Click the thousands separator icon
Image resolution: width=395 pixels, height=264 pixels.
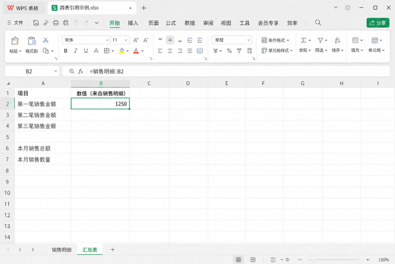(239, 51)
